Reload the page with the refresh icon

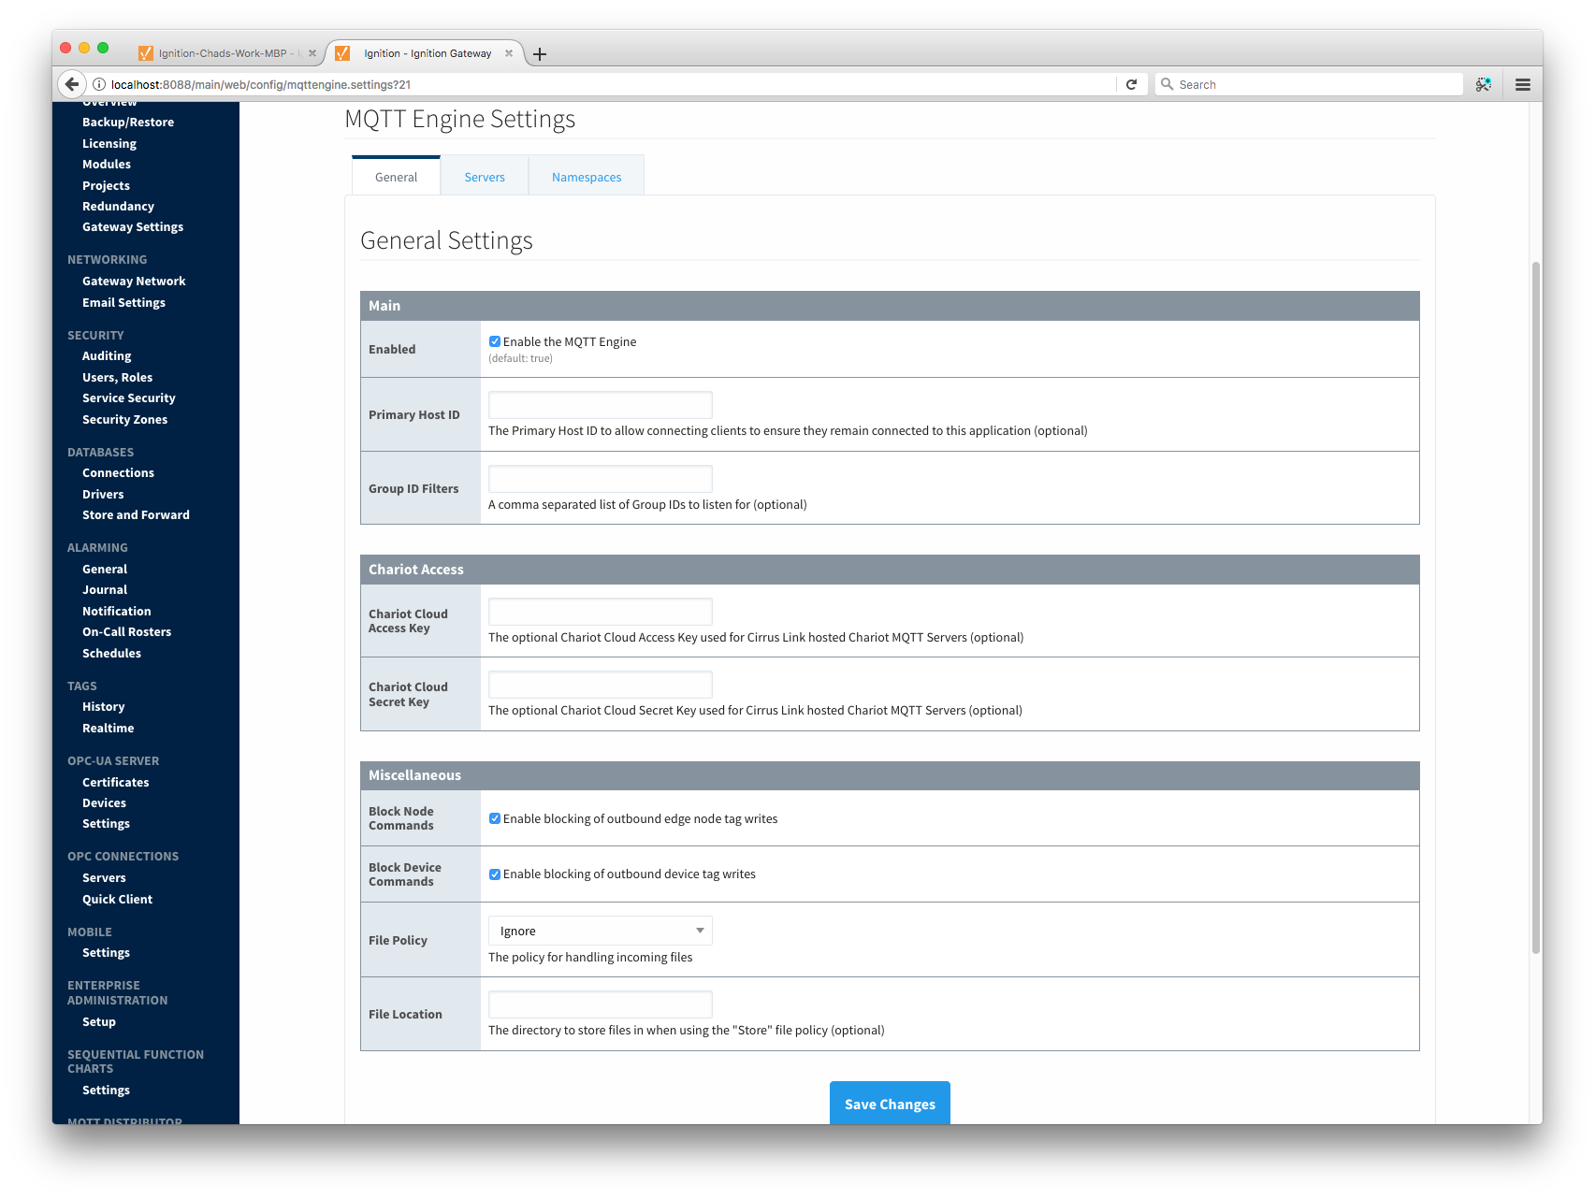click(x=1131, y=84)
